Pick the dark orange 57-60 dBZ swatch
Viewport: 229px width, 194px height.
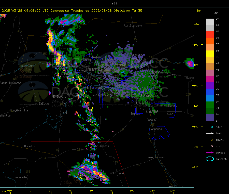click(210, 41)
